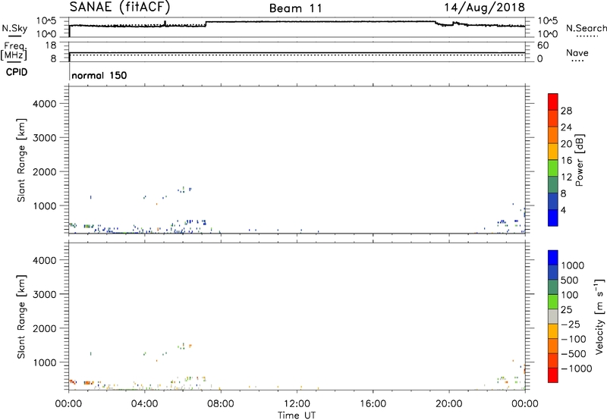Select the 'normal 150' CPID text

click(99, 75)
